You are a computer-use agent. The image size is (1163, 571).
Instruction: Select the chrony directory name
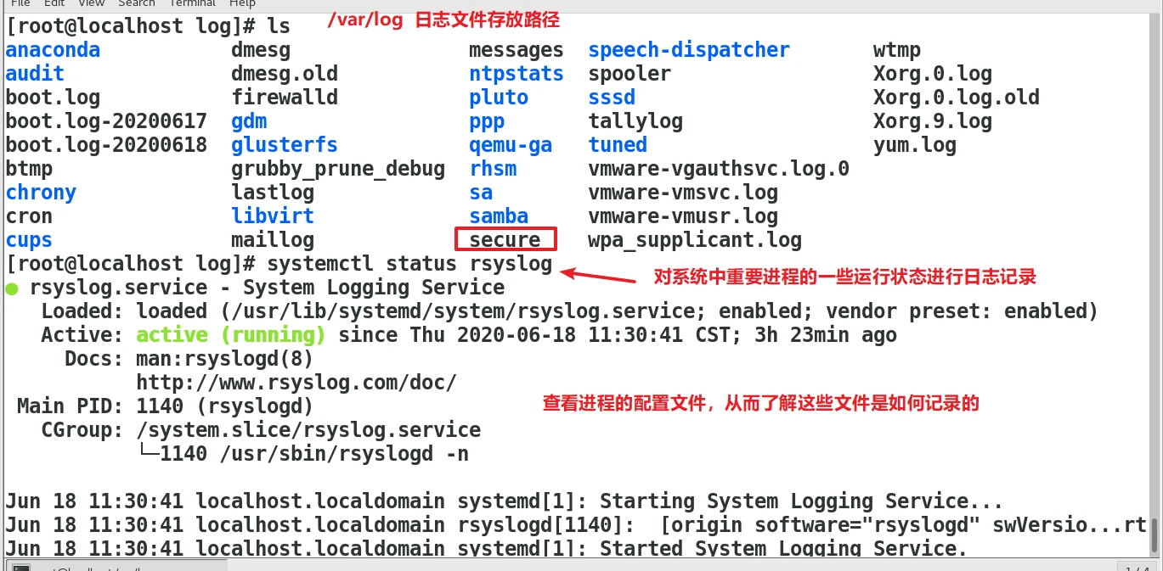coord(41,193)
